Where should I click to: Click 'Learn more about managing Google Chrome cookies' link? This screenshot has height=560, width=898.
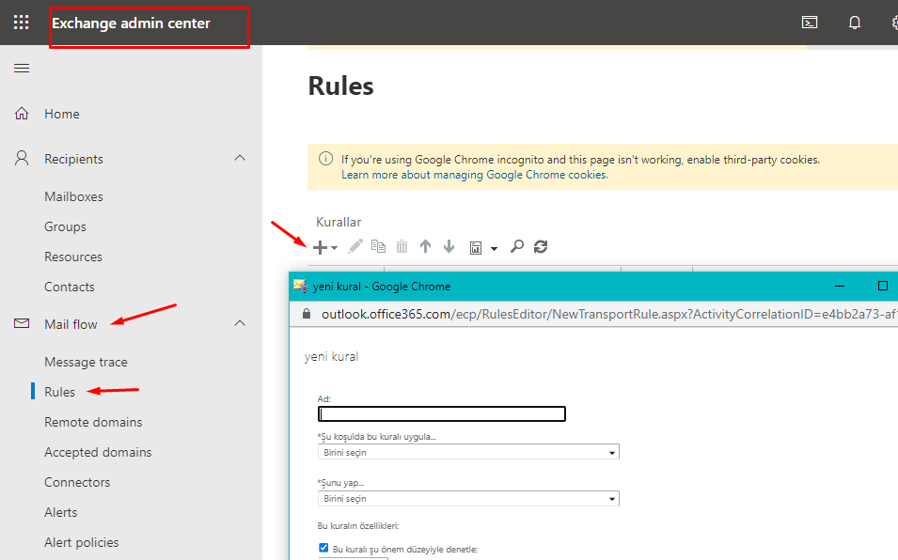(475, 175)
